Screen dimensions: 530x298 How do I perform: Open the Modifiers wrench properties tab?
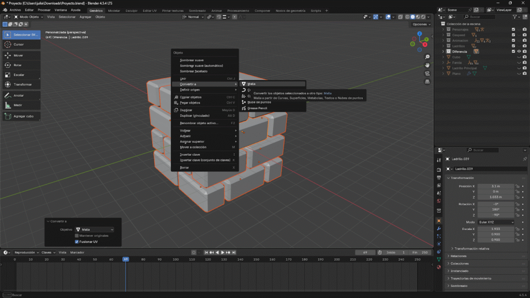(x=439, y=228)
